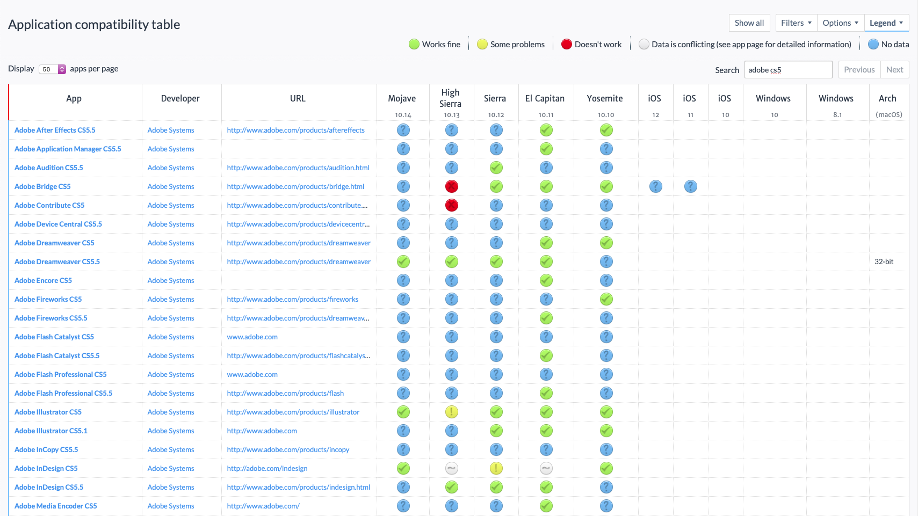Open the Adobe Media Encoder CS5 link
The width and height of the screenshot is (918, 516).
coord(56,506)
